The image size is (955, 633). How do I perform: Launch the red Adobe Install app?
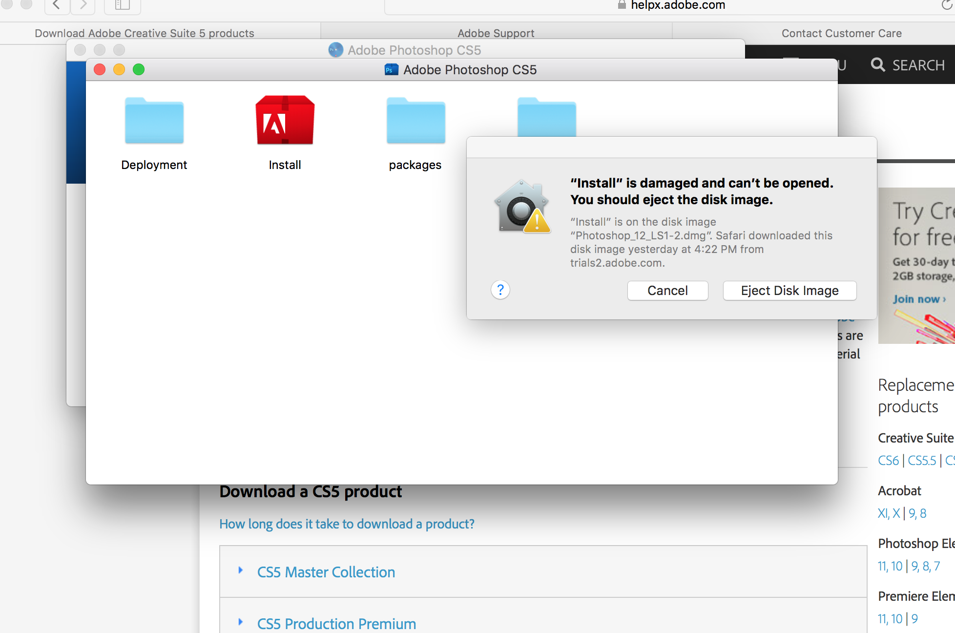pos(285,120)
